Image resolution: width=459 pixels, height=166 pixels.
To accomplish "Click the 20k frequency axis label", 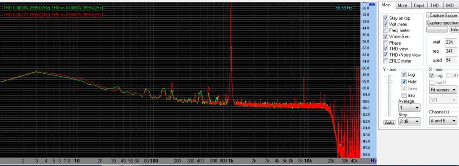I will tap(331, 161).
